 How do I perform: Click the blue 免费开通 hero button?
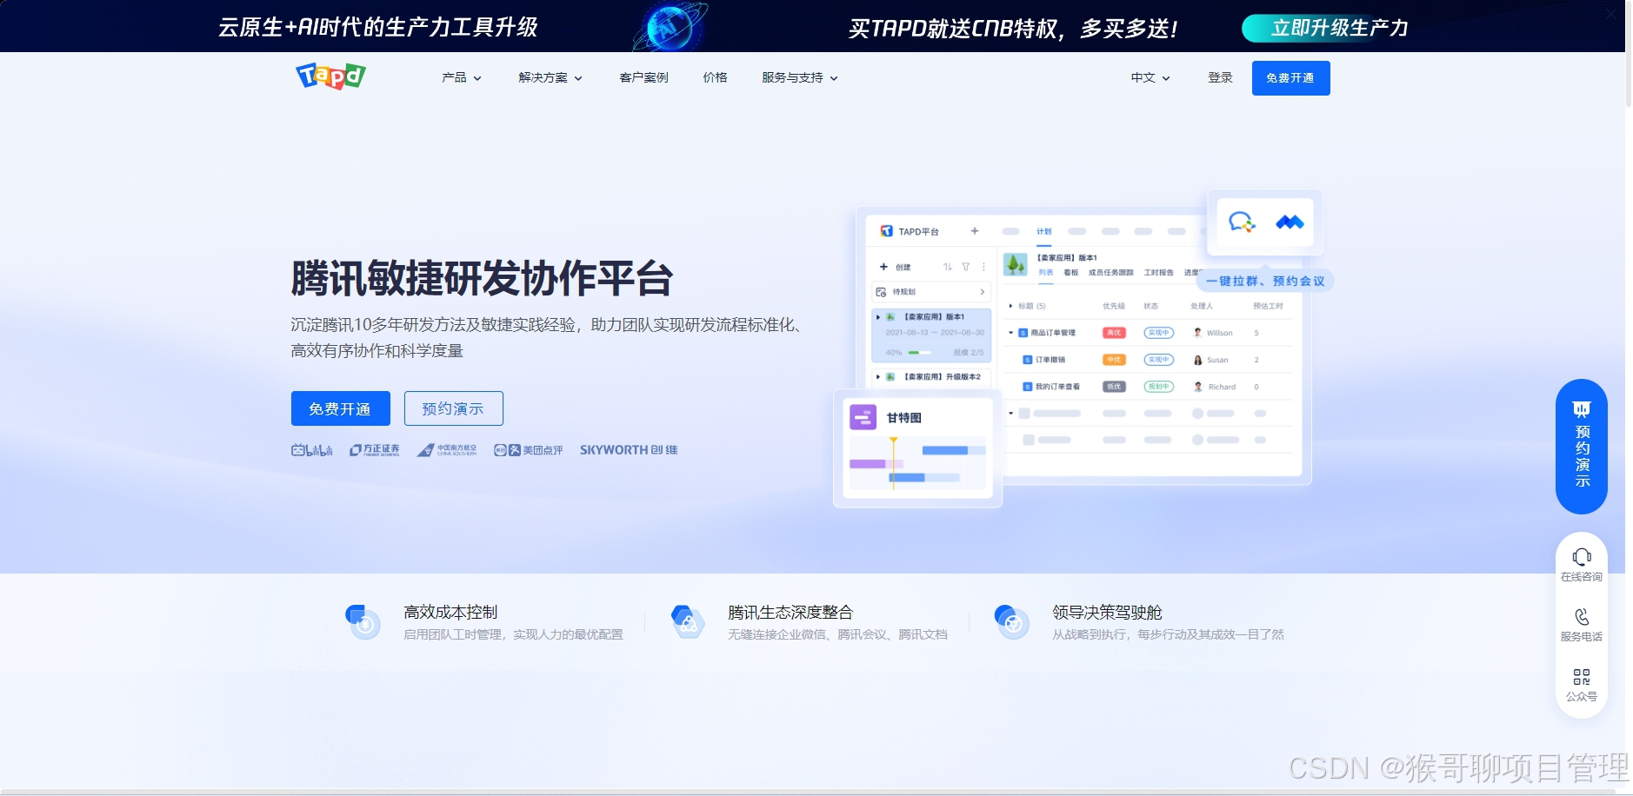click(340, 408)
